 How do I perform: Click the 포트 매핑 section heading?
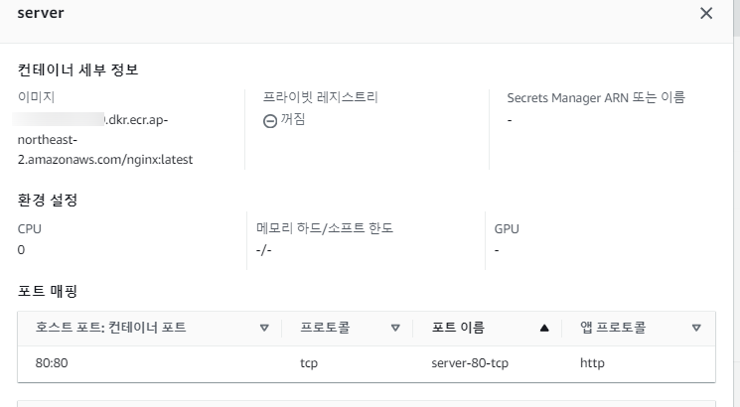coord(48,291)
